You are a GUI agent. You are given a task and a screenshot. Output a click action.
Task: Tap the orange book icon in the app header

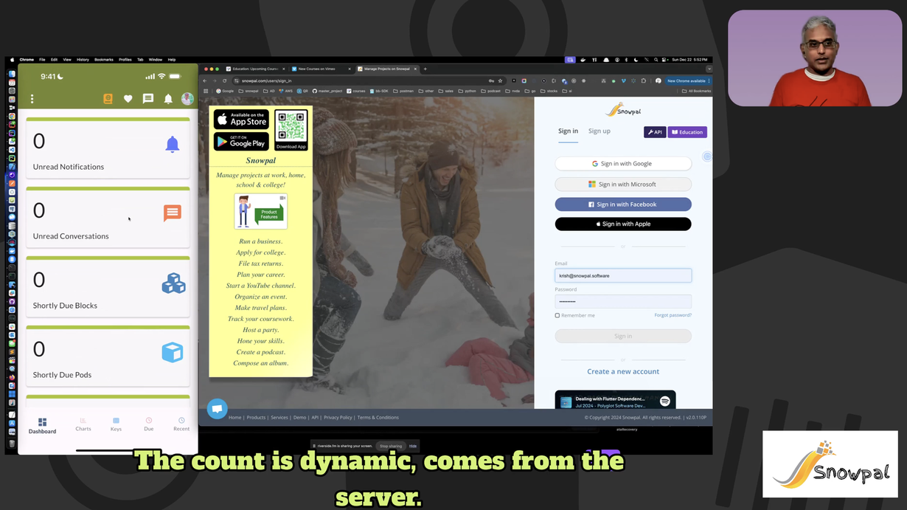(108, 99)
